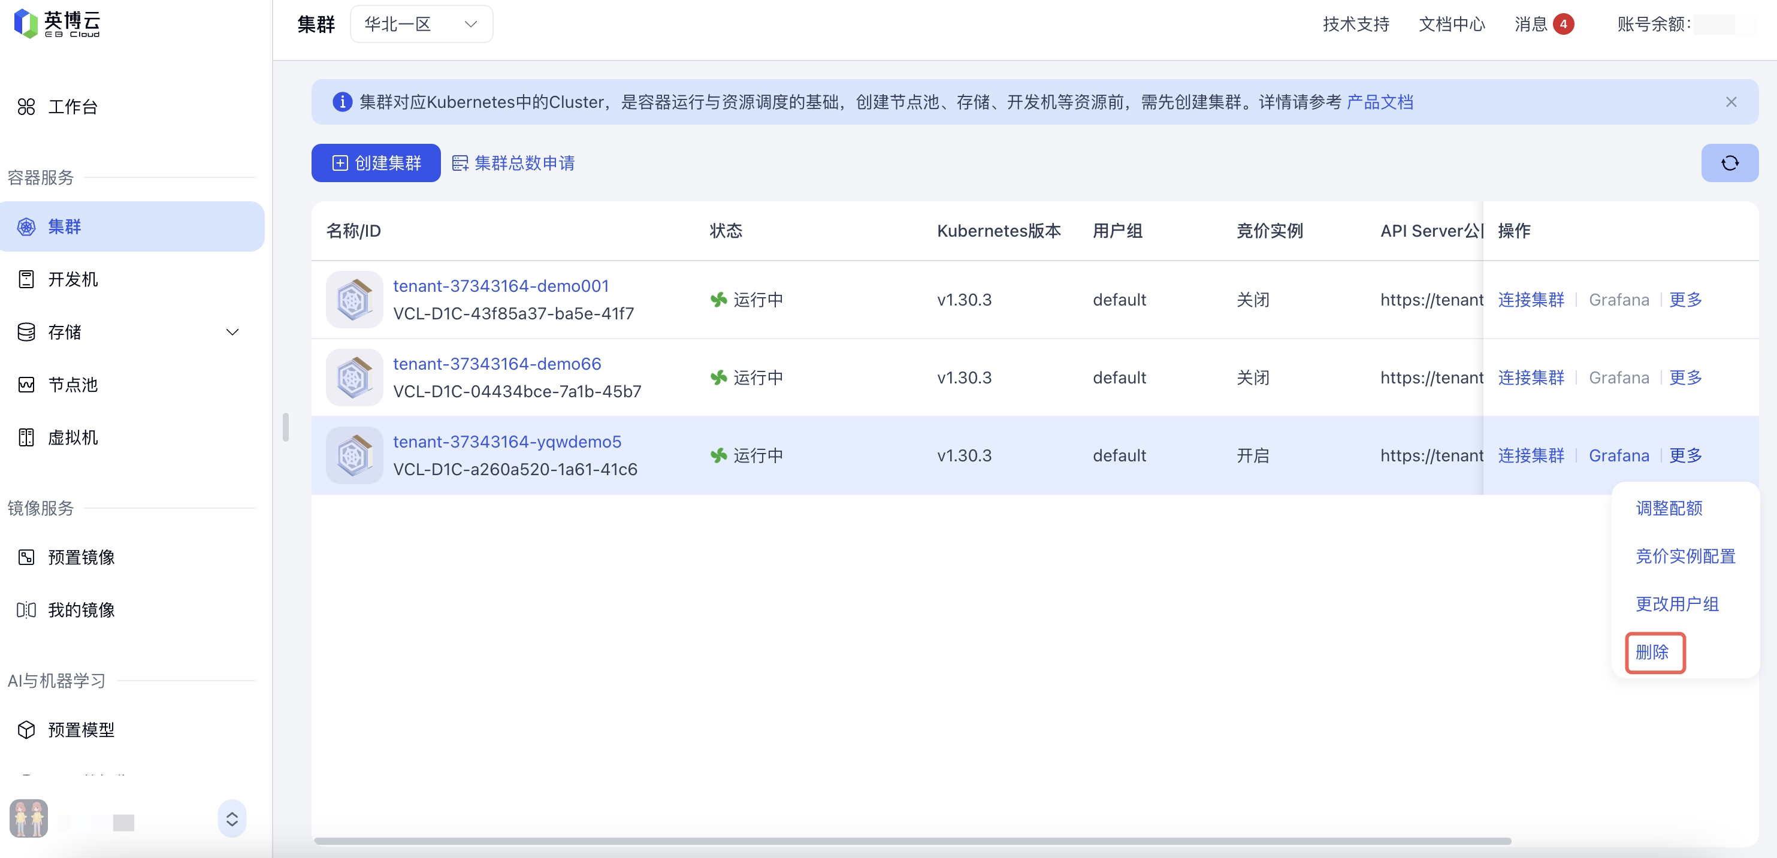1777x858 pixels.
Task: Open 更多 menu for demo66 cluster
Action: 1685,377
